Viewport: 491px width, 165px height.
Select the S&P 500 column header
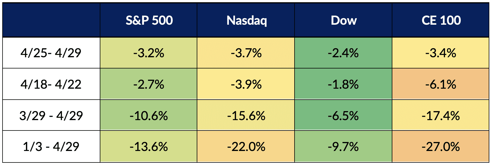[149, 20]
